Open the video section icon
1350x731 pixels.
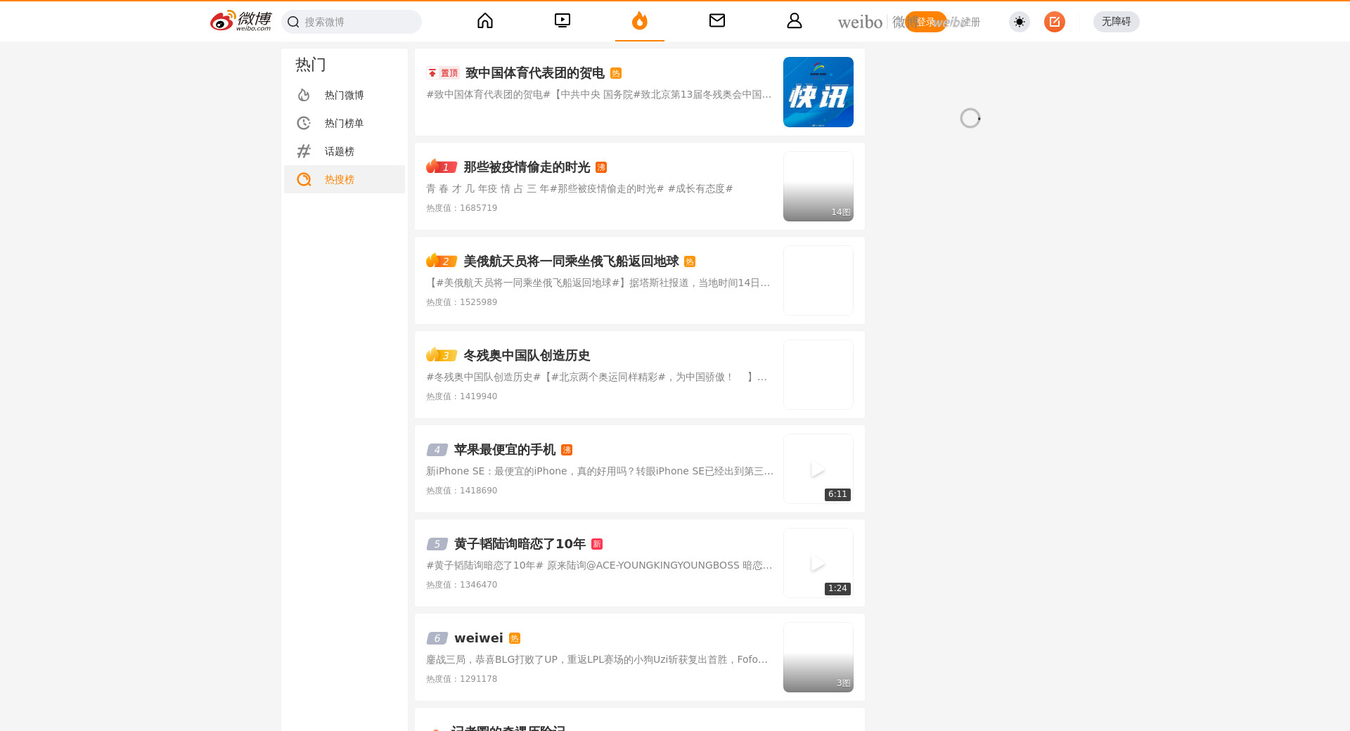click(562, 21)
